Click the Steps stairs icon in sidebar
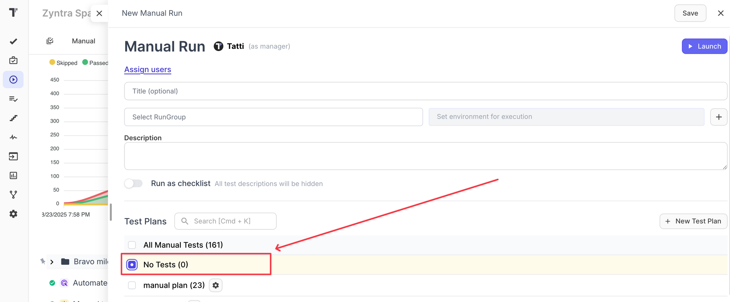 (14, 118)
